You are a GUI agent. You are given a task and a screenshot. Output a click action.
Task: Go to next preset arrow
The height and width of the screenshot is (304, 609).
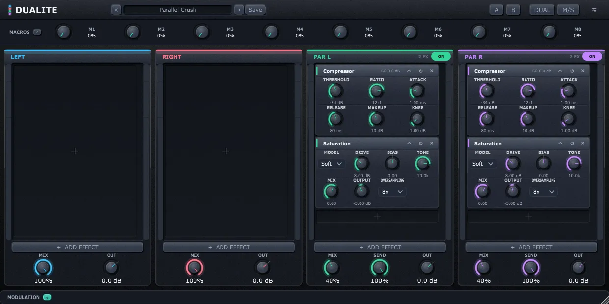pos(239,10)
